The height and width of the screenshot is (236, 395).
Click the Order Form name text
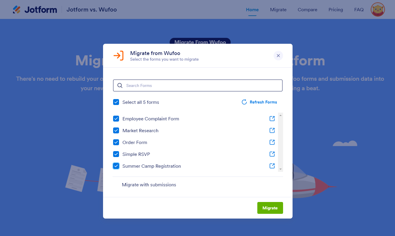point(135,142)
